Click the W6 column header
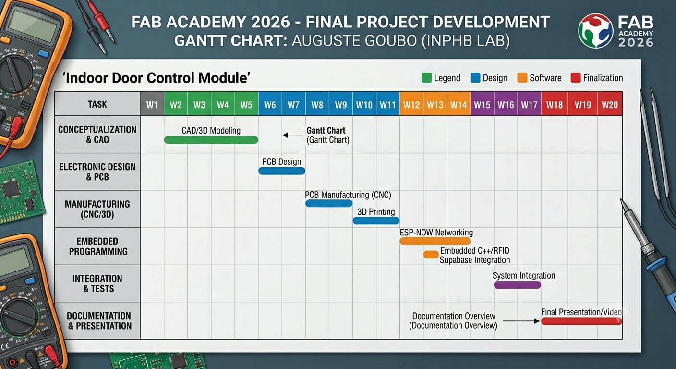The image size is (676, 369). [270, 104]
